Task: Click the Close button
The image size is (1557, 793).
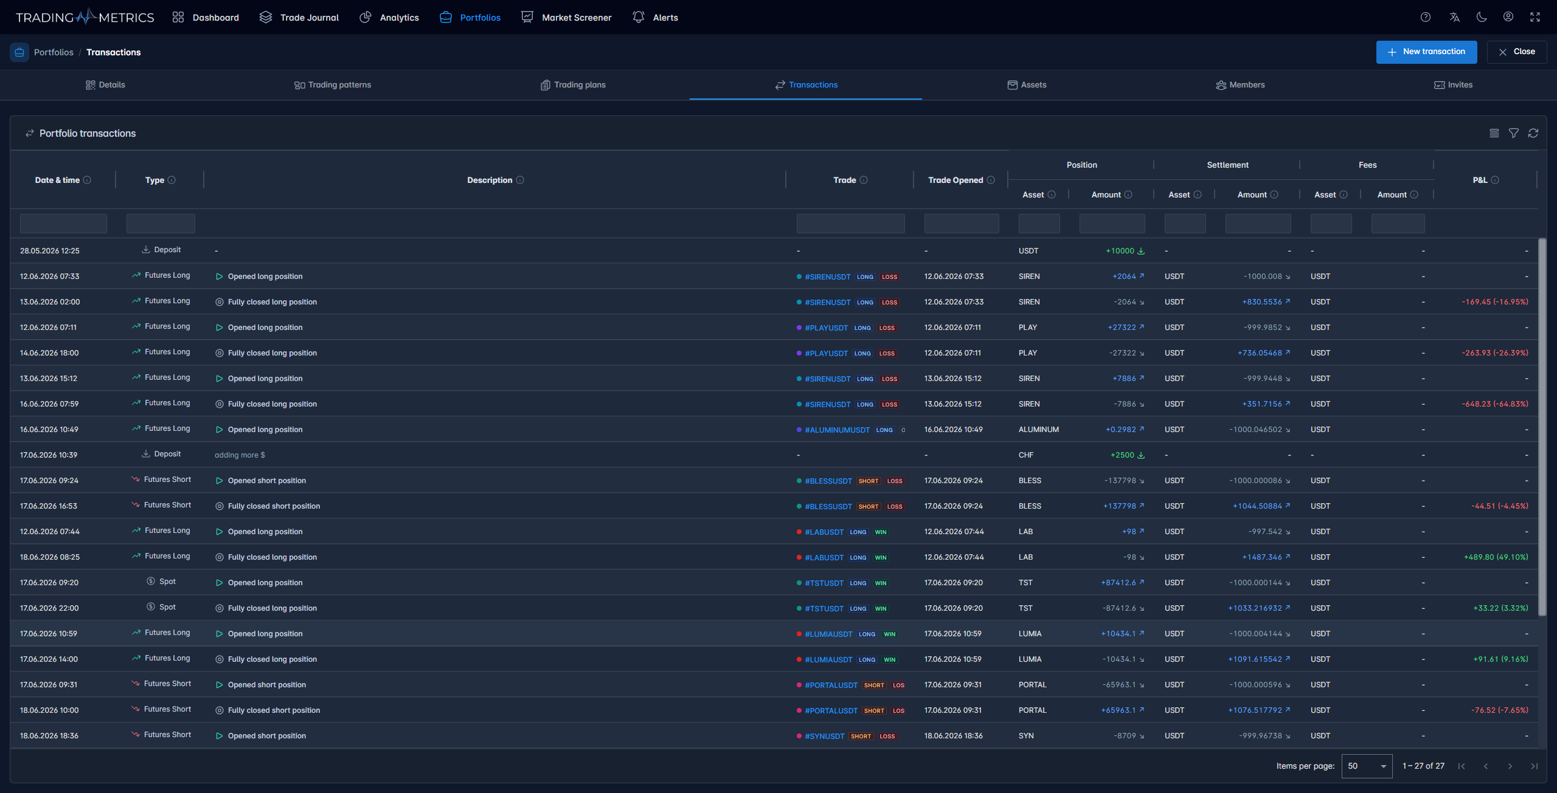Action: coord(1517,52)
